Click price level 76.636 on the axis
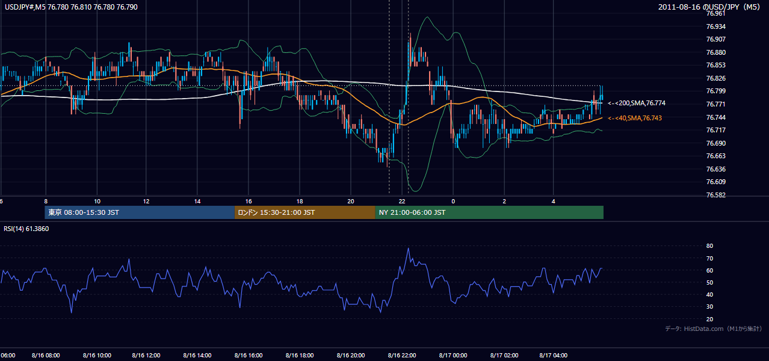This screenshot has height=361, width=769. click(715, 169)
